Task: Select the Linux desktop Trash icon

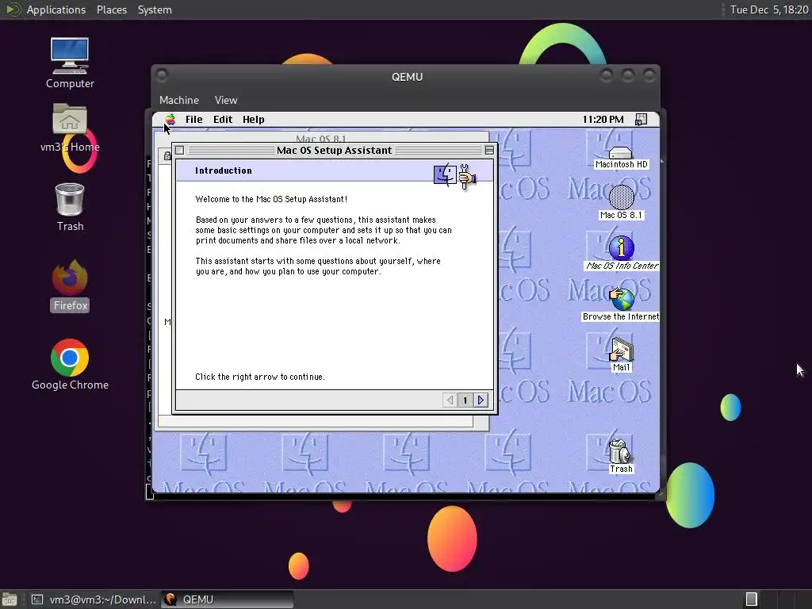Action: 70,207
